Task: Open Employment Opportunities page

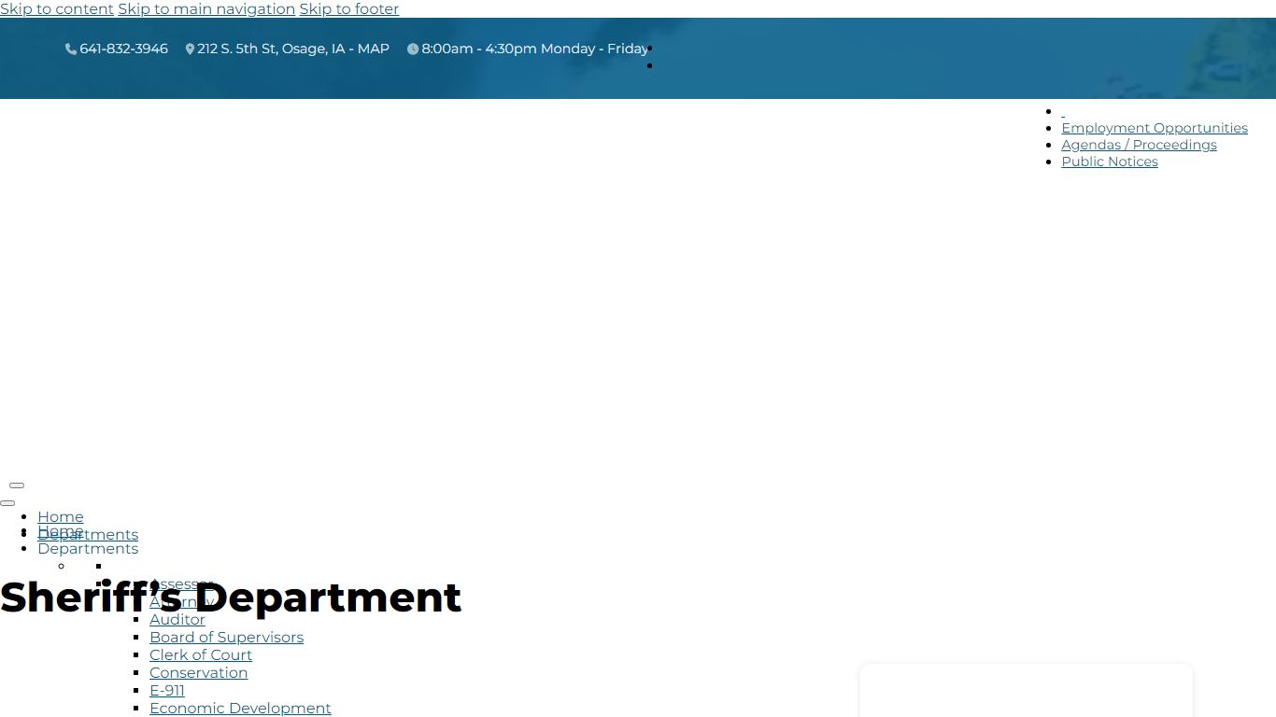Action: [x=1154, y=128]
